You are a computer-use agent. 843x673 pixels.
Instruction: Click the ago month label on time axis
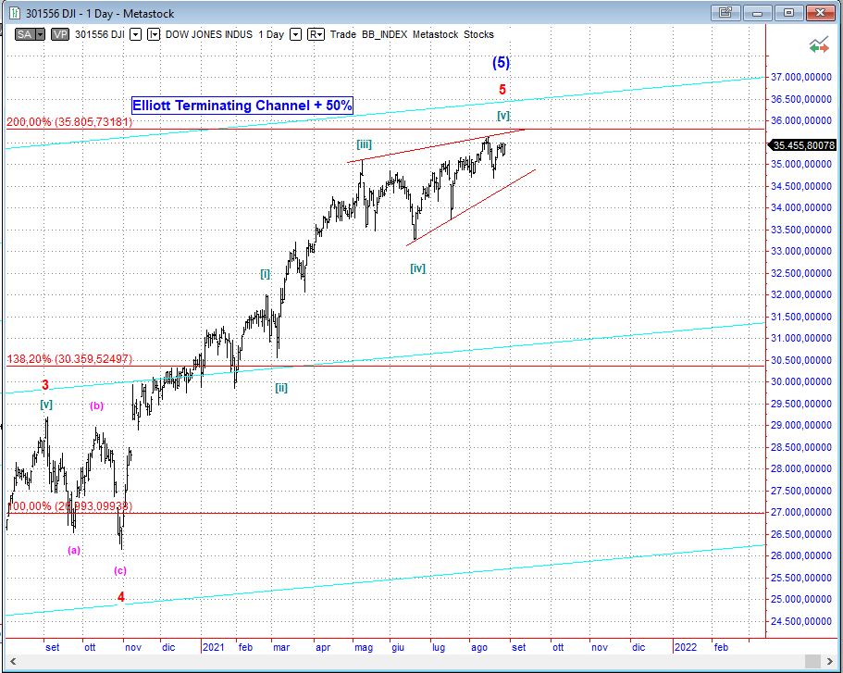(x=479, y=647)
